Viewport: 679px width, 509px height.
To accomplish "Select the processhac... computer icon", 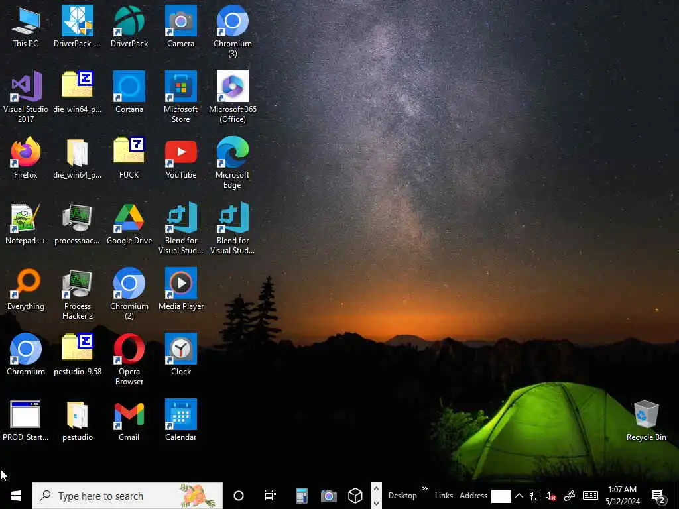I will pyautogui.click(x=77, y=224).
